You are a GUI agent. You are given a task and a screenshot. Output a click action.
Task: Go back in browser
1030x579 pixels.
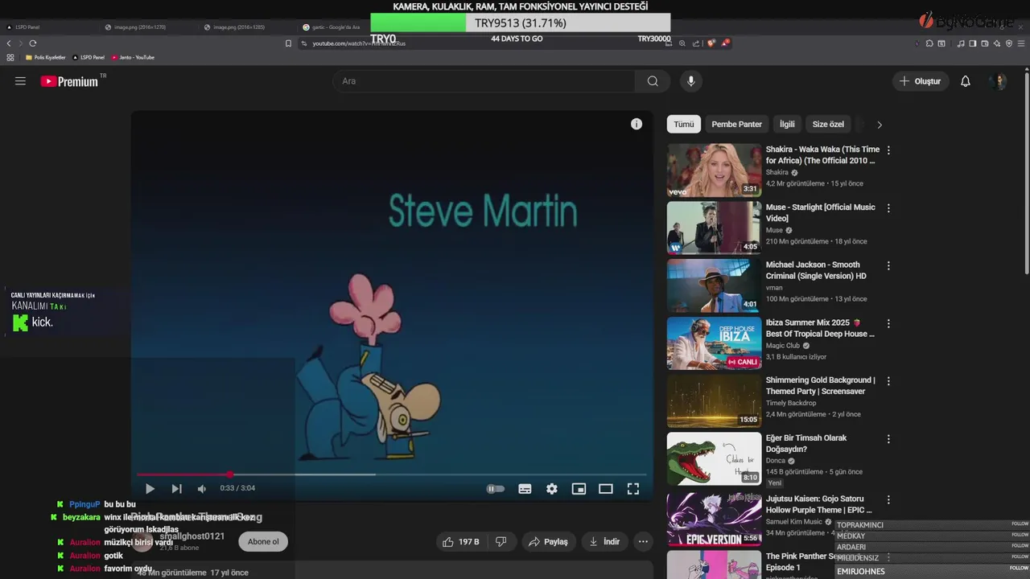9,43
